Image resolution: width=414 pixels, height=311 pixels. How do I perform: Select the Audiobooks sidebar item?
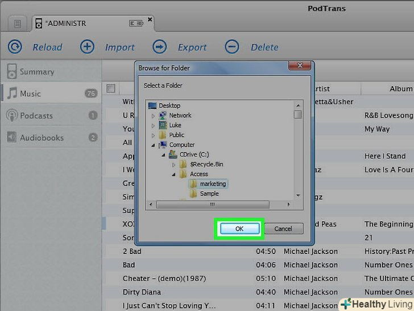click(51, 137)
